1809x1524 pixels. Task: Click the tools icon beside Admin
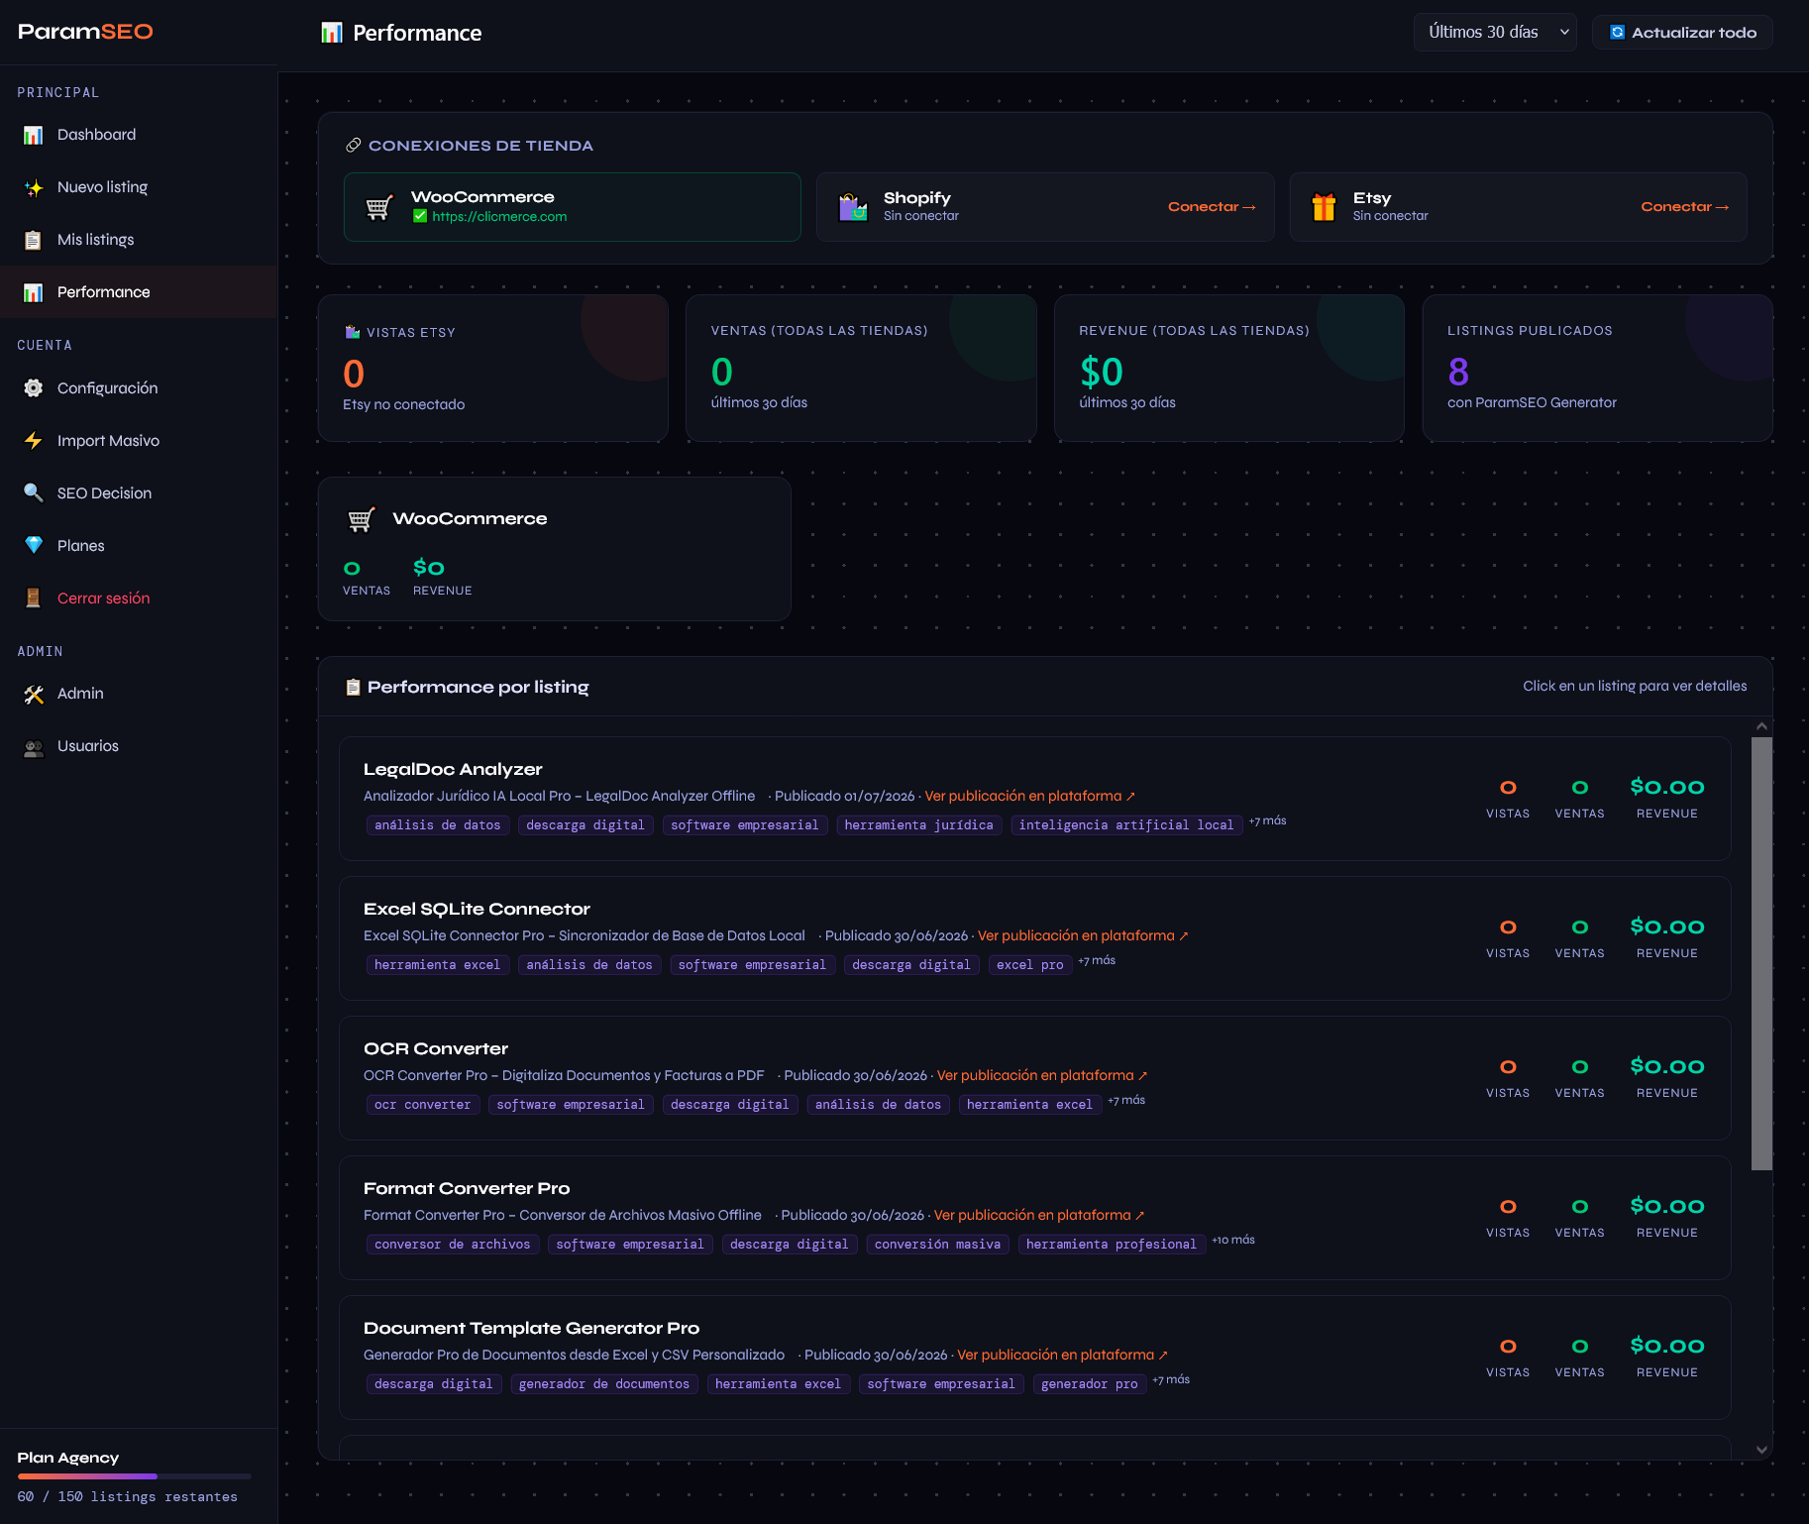(34, 694)
